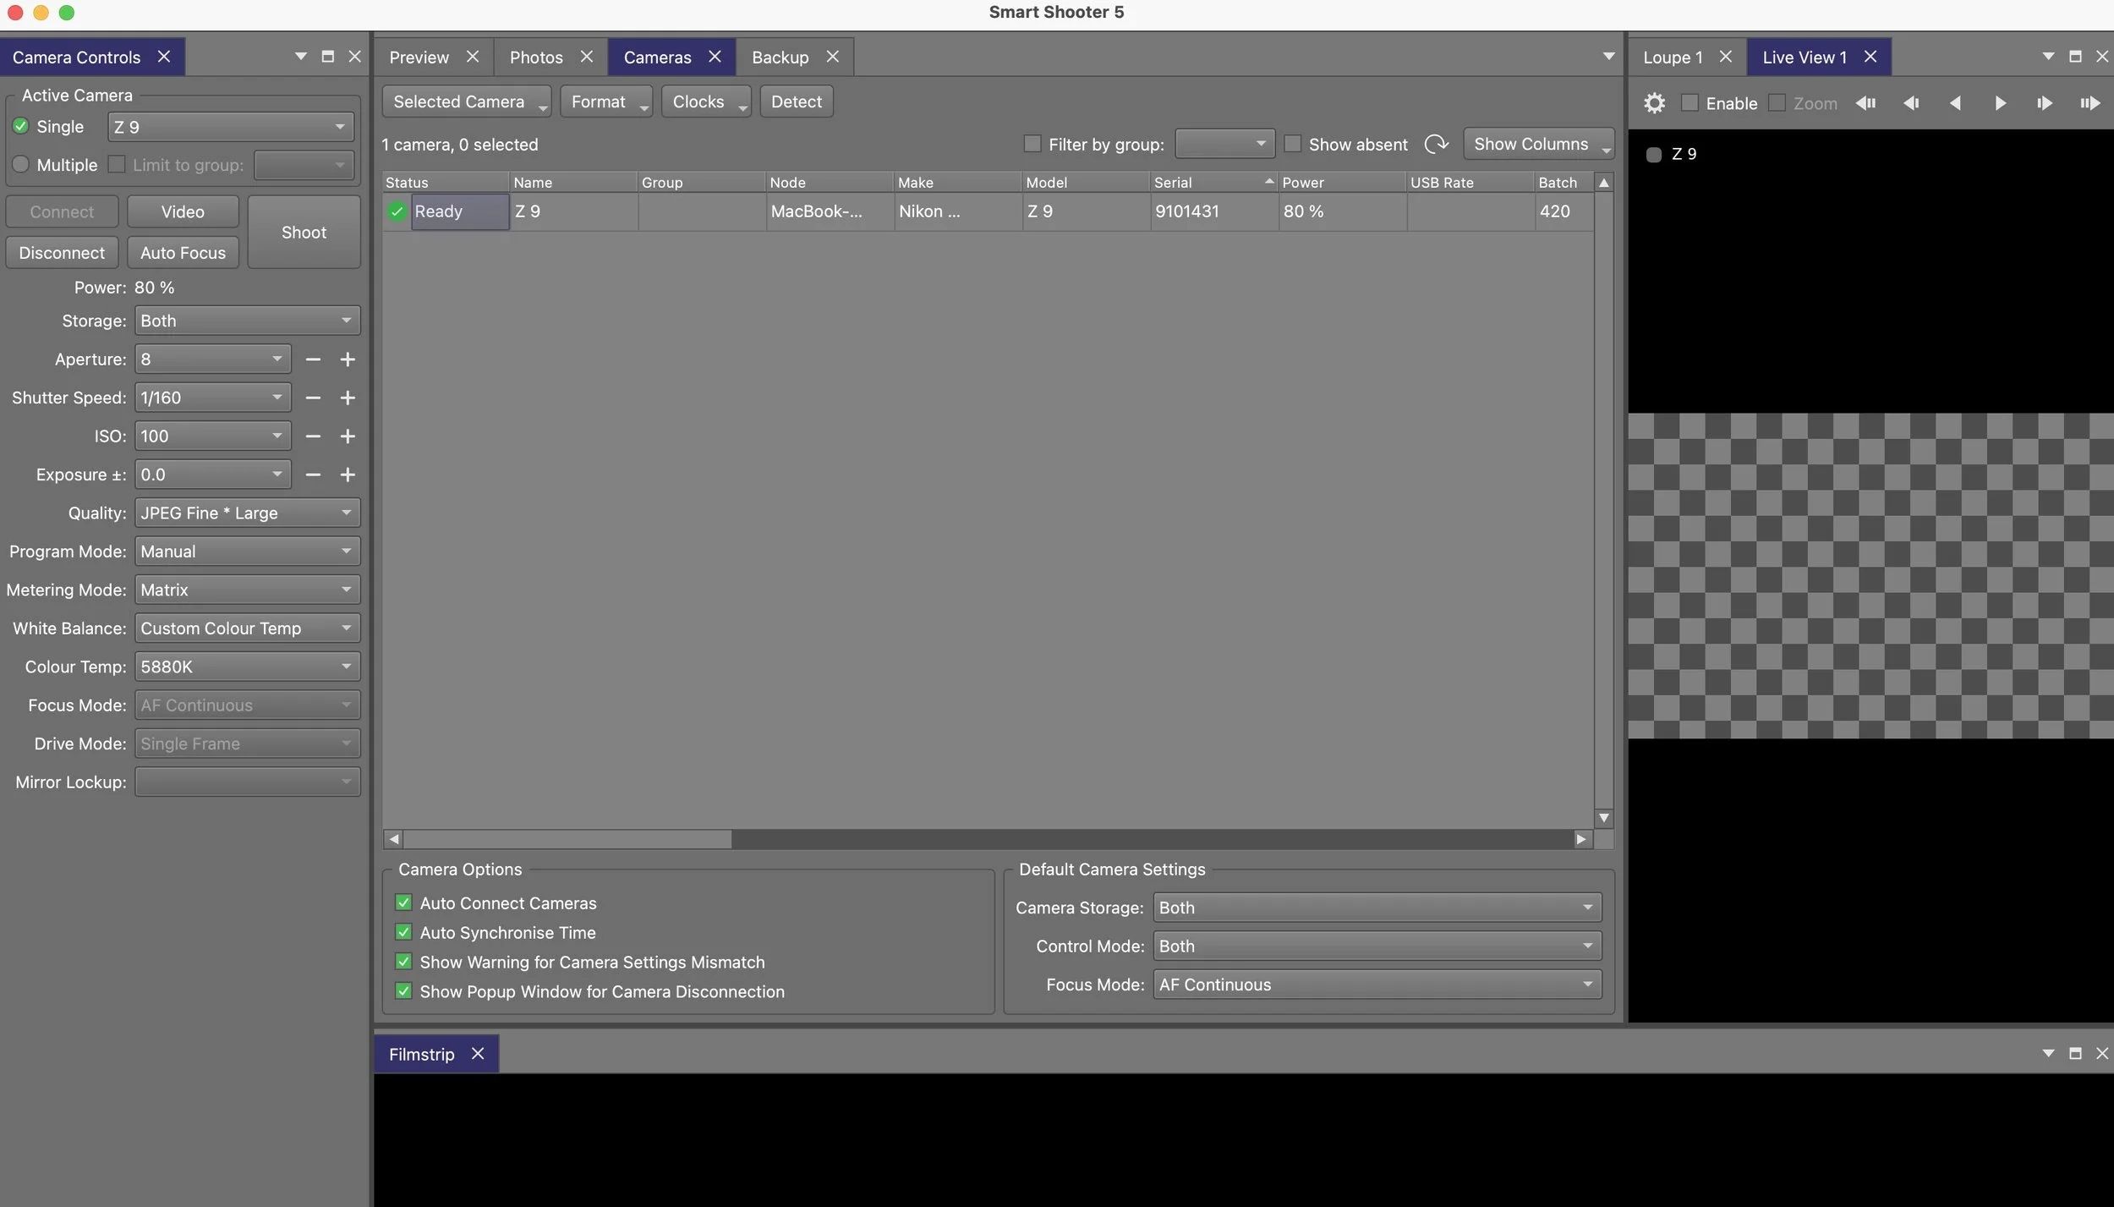Increase Aperture with plus icon

point(347,359)
